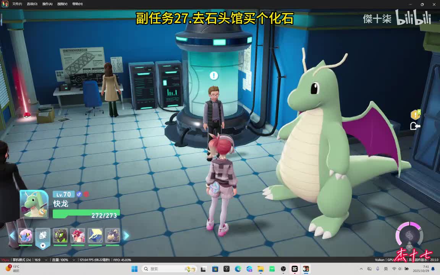Image resolution: width=440 pixels, height=275 pixels.
Task: Open the 选项(O) menu
Action: coord(32,4)
